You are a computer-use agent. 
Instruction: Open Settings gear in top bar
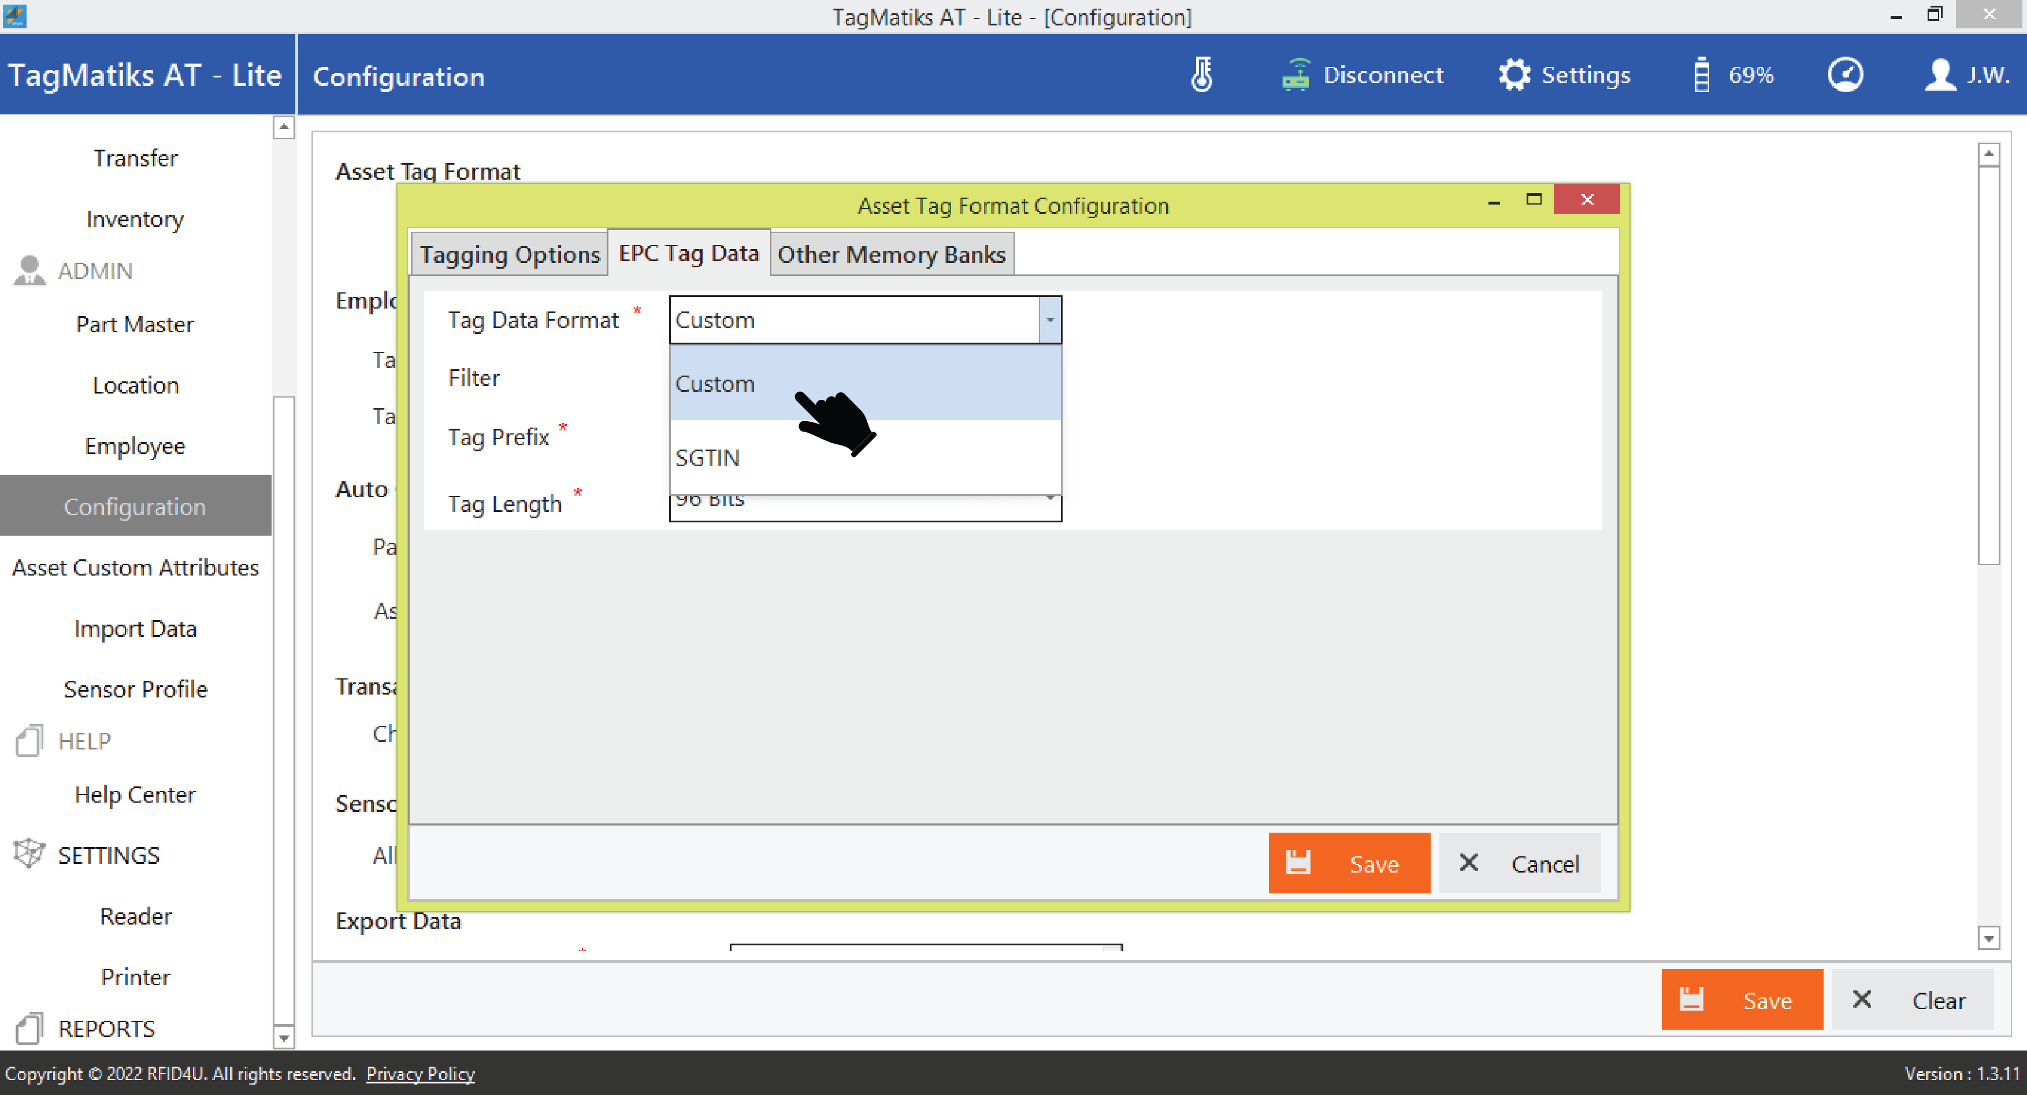click(1514, 76)
